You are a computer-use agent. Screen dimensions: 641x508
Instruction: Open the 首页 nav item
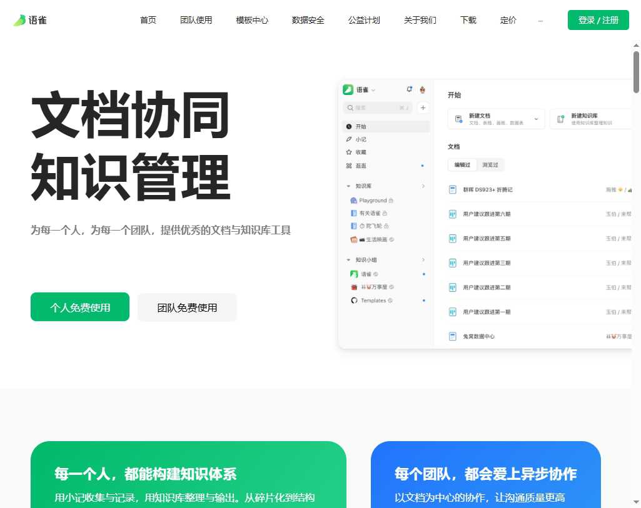[x=148, y=20]
